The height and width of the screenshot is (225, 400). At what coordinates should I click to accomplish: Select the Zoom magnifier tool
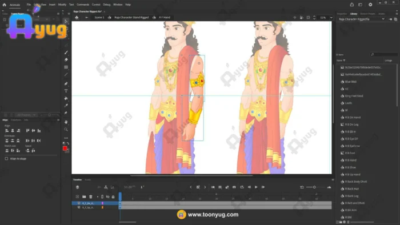point(66,130)
